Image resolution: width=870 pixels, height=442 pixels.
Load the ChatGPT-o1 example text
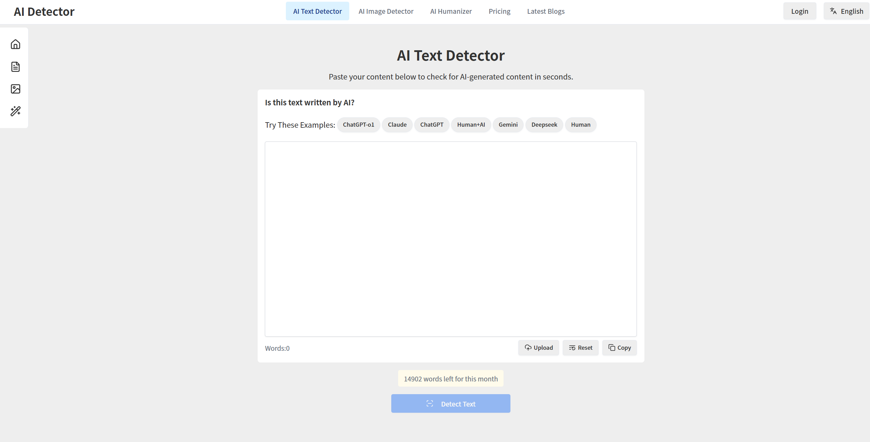pyautogui.click(x=358, y=125)
